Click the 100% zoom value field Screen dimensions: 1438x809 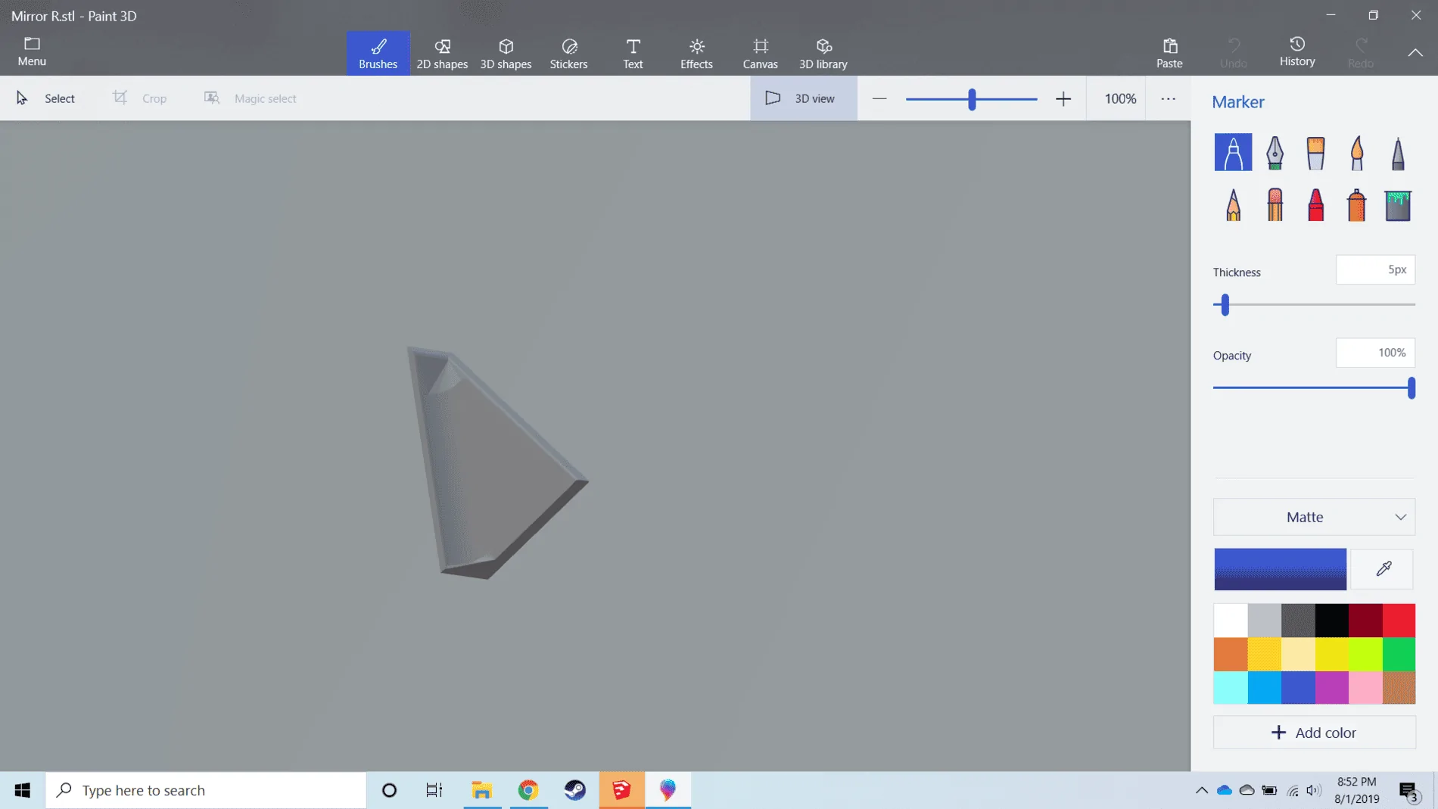click(1120, 98)
